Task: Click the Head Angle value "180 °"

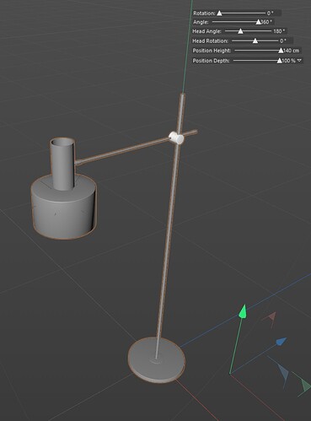Action: [279, 31]
